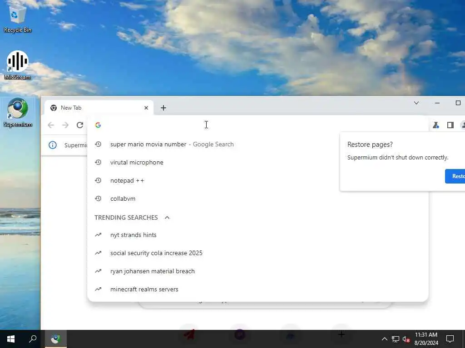Click the address bar input field
Screen dimensions: 465x348
coord(258,125)
